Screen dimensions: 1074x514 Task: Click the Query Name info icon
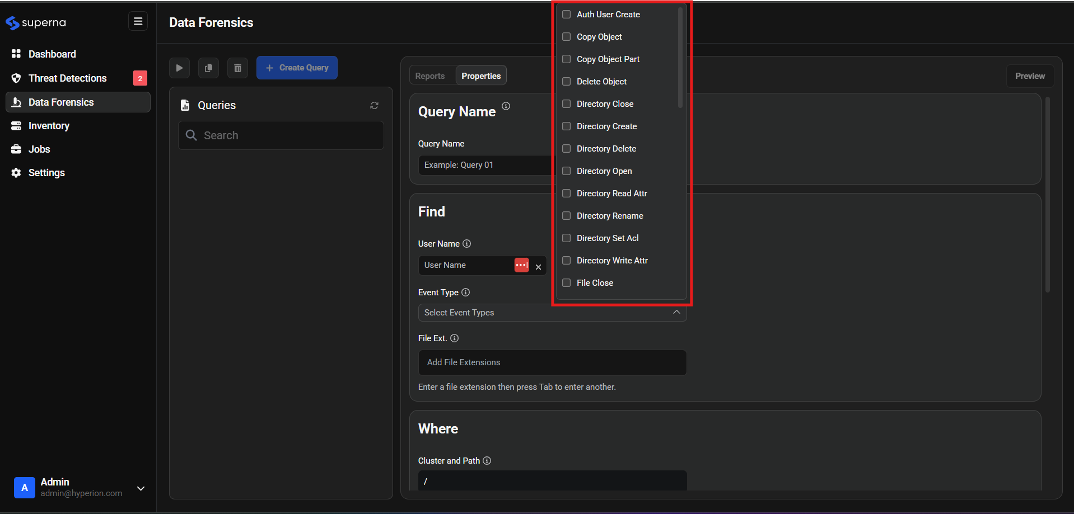(506, 106)
